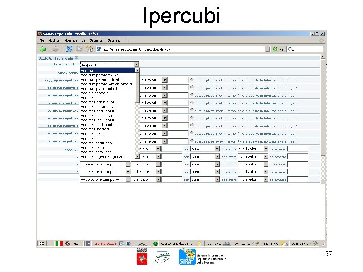Select radio in first 'ed anche rispetto a' row
This screenshot has height=272, width=363.
[192, 87]
